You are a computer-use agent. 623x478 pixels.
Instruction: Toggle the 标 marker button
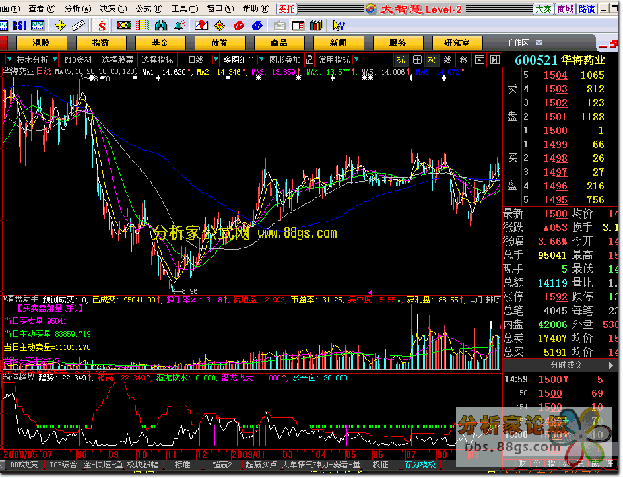[x=401, y=60]
